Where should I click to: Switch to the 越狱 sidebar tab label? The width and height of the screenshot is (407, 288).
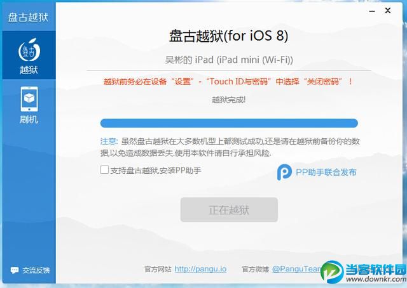click(x=29, y=70)
